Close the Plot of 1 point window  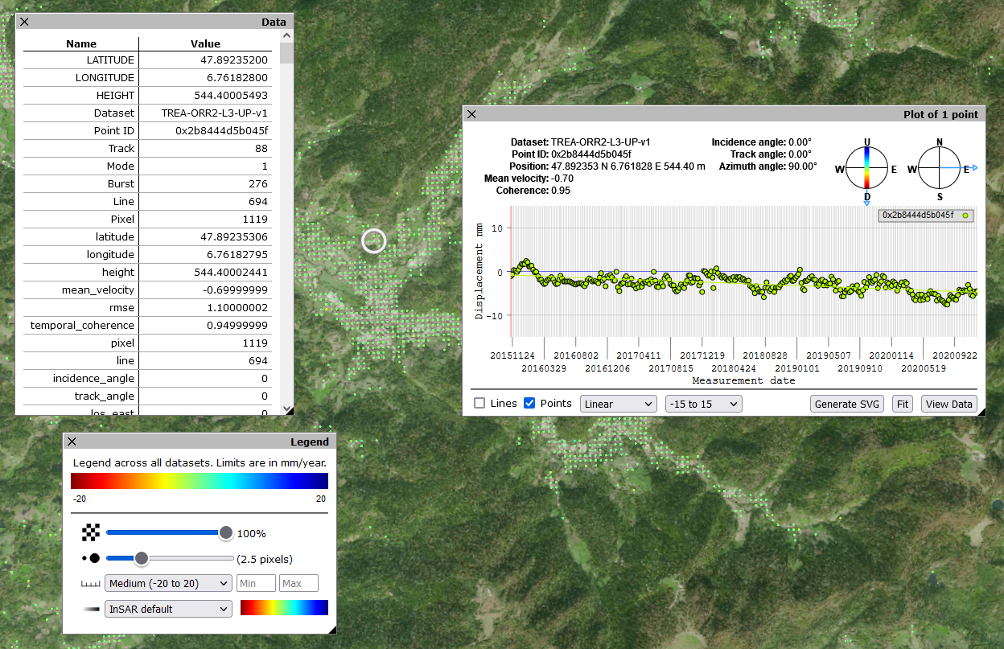click(x=472, y=114)
